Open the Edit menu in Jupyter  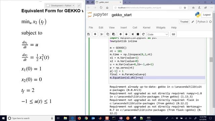point(101,28)
